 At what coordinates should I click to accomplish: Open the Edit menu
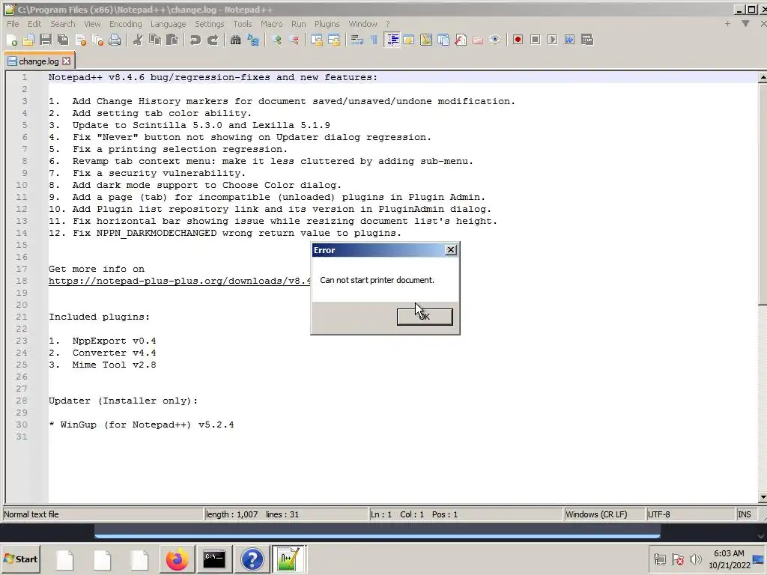34,24
